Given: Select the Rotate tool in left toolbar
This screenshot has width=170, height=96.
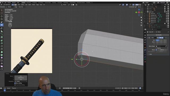Looking at the screenshot, I should (2, 19).
